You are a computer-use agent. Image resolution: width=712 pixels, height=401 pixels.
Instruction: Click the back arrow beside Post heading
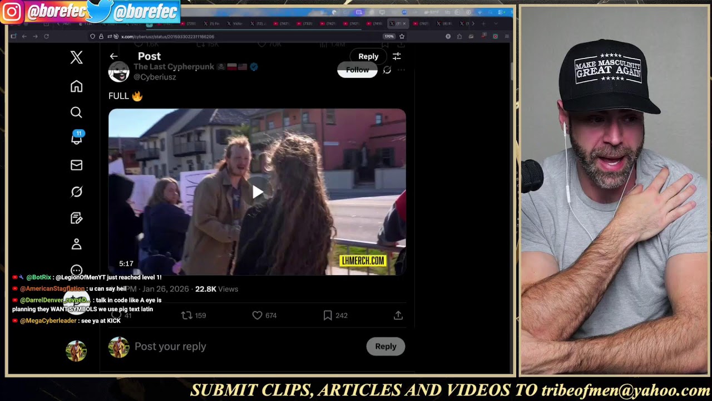(x=113, y=56)
